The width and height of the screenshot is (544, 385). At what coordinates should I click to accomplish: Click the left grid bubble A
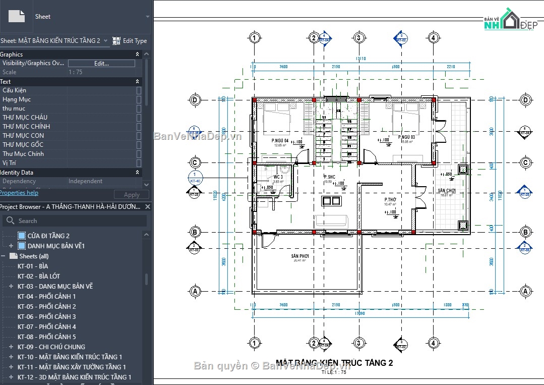(195, 291)
